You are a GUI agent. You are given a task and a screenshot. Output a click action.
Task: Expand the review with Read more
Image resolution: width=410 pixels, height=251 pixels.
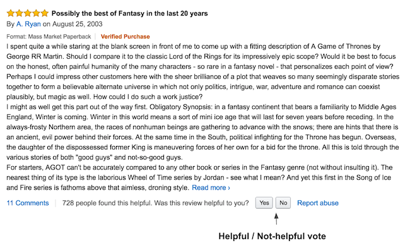tap(211, 188)
